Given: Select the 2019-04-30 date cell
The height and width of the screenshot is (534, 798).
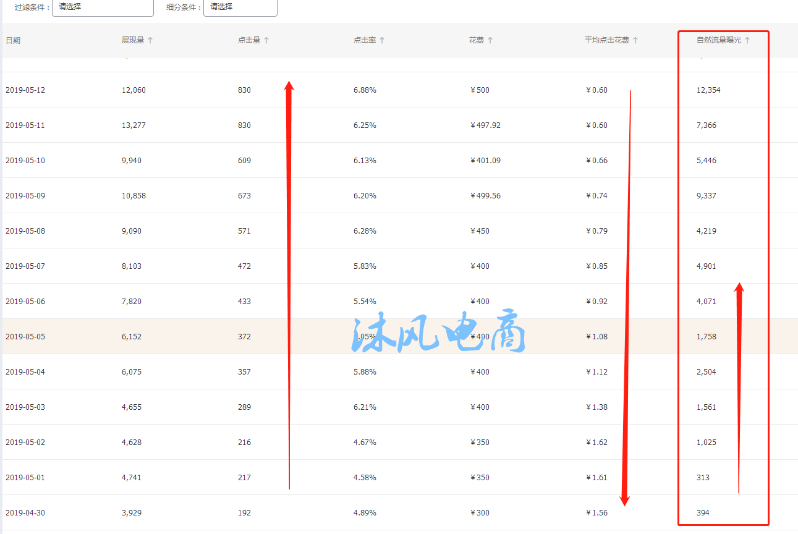Looking at the screenshot, I should (x=25, y=513).
